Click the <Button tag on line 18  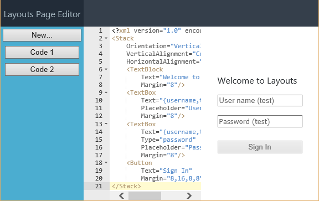pyautogui.click(x=139, y=163)
